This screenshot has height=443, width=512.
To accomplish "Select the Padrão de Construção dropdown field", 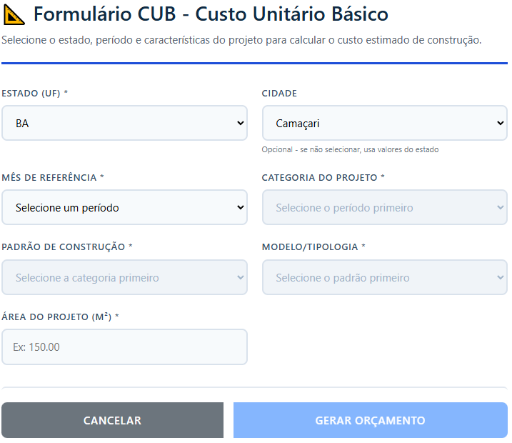I will (x=124, y=277).
